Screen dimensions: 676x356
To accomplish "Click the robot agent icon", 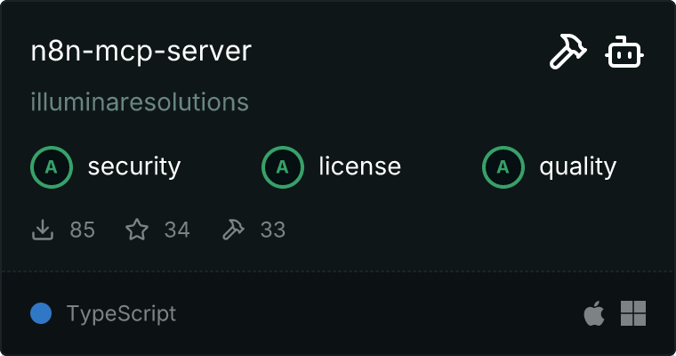I will tap(624, 53).
